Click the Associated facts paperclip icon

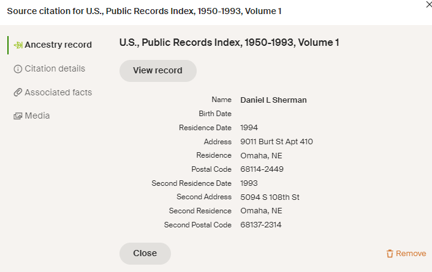pos(18,93)
